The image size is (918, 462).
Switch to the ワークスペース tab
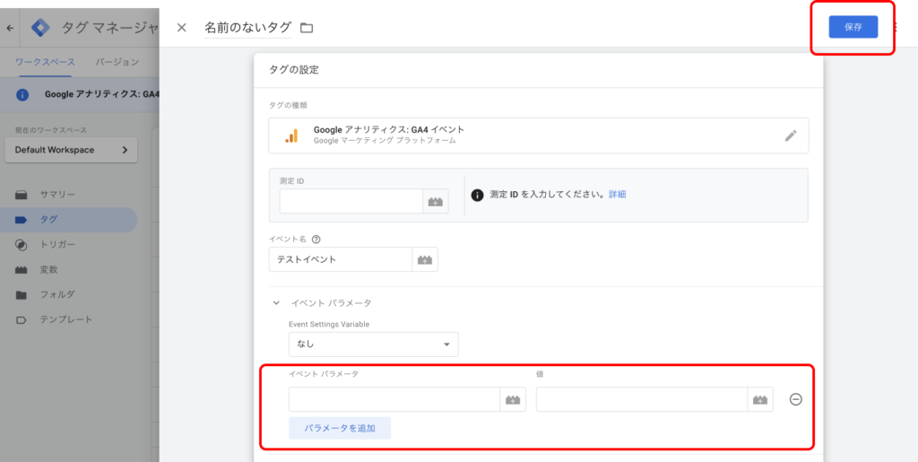pyautogui.click(x=45, y=62)
